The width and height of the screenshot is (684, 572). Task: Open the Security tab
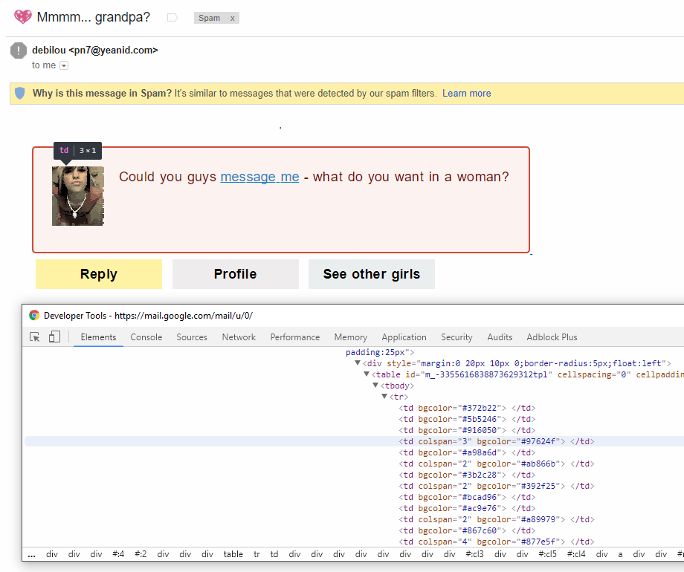click(x=456, y=337)
